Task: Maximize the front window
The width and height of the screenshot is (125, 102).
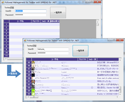Action: tap(114, 40)
